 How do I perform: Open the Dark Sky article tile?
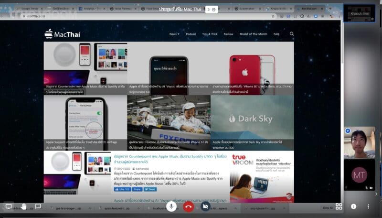(253, 123)
